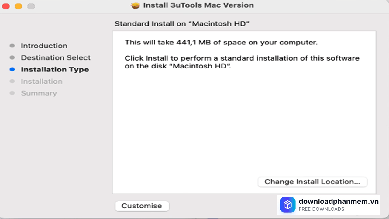Image resolution: width=389 pixels, height=219 pixels.
Task: Click the dimmed bullet beside Installation
Action: click(x=12, y=81)
